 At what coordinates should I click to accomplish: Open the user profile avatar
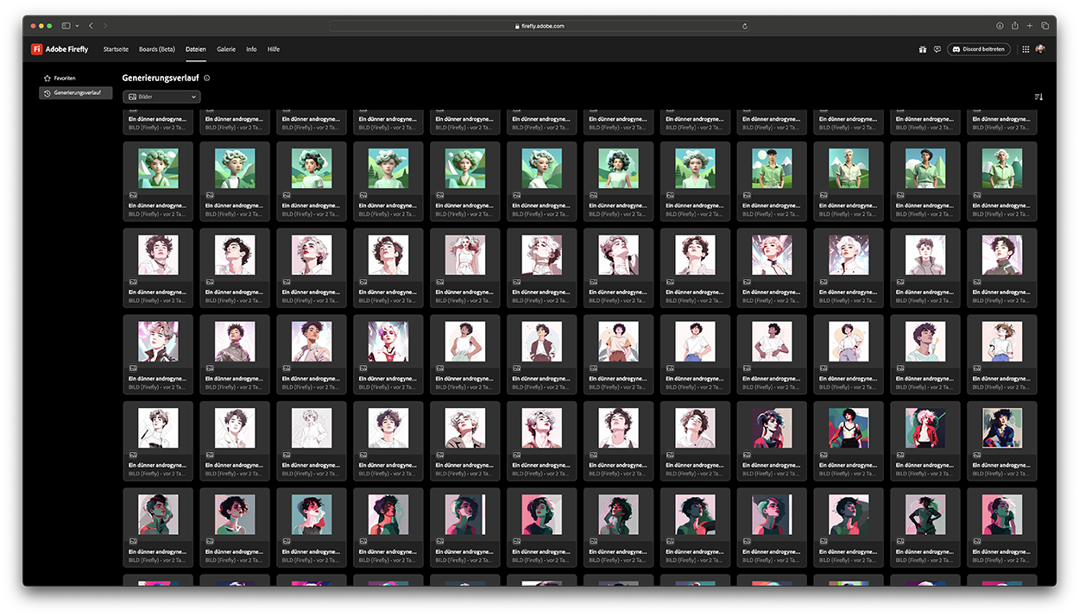tap(1040, 49)
